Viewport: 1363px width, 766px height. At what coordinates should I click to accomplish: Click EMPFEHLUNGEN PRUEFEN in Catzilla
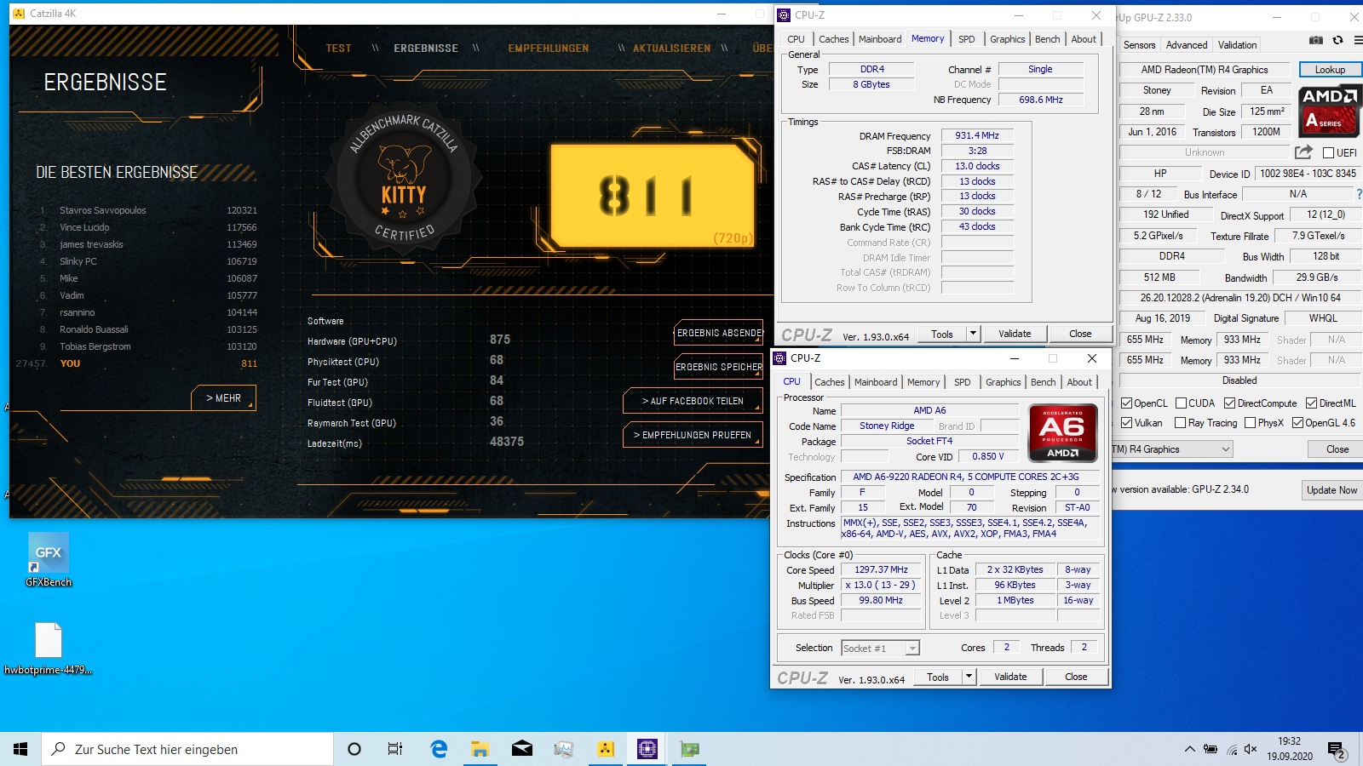click(x=693, y=435)
